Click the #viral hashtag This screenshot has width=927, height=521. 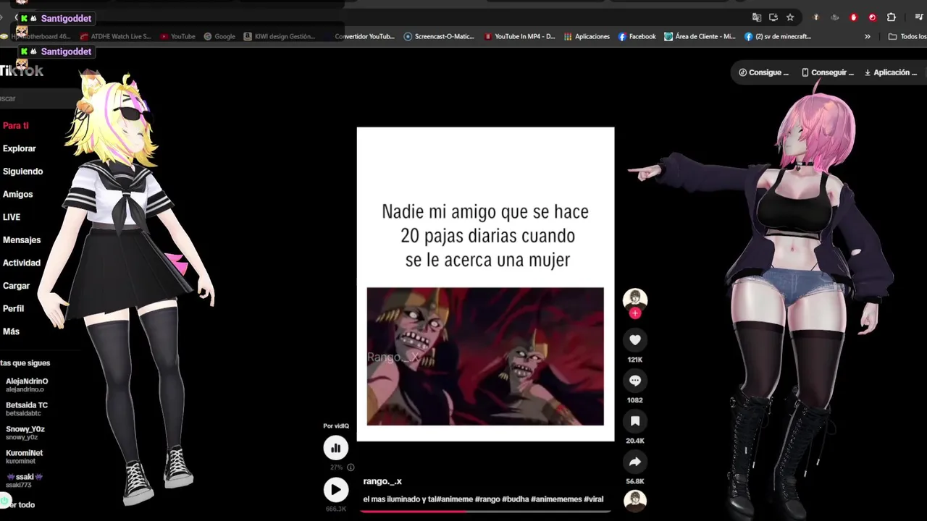click(594, 499)
